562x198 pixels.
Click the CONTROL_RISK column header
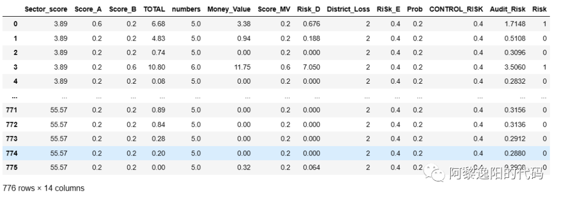coord(456,9)
